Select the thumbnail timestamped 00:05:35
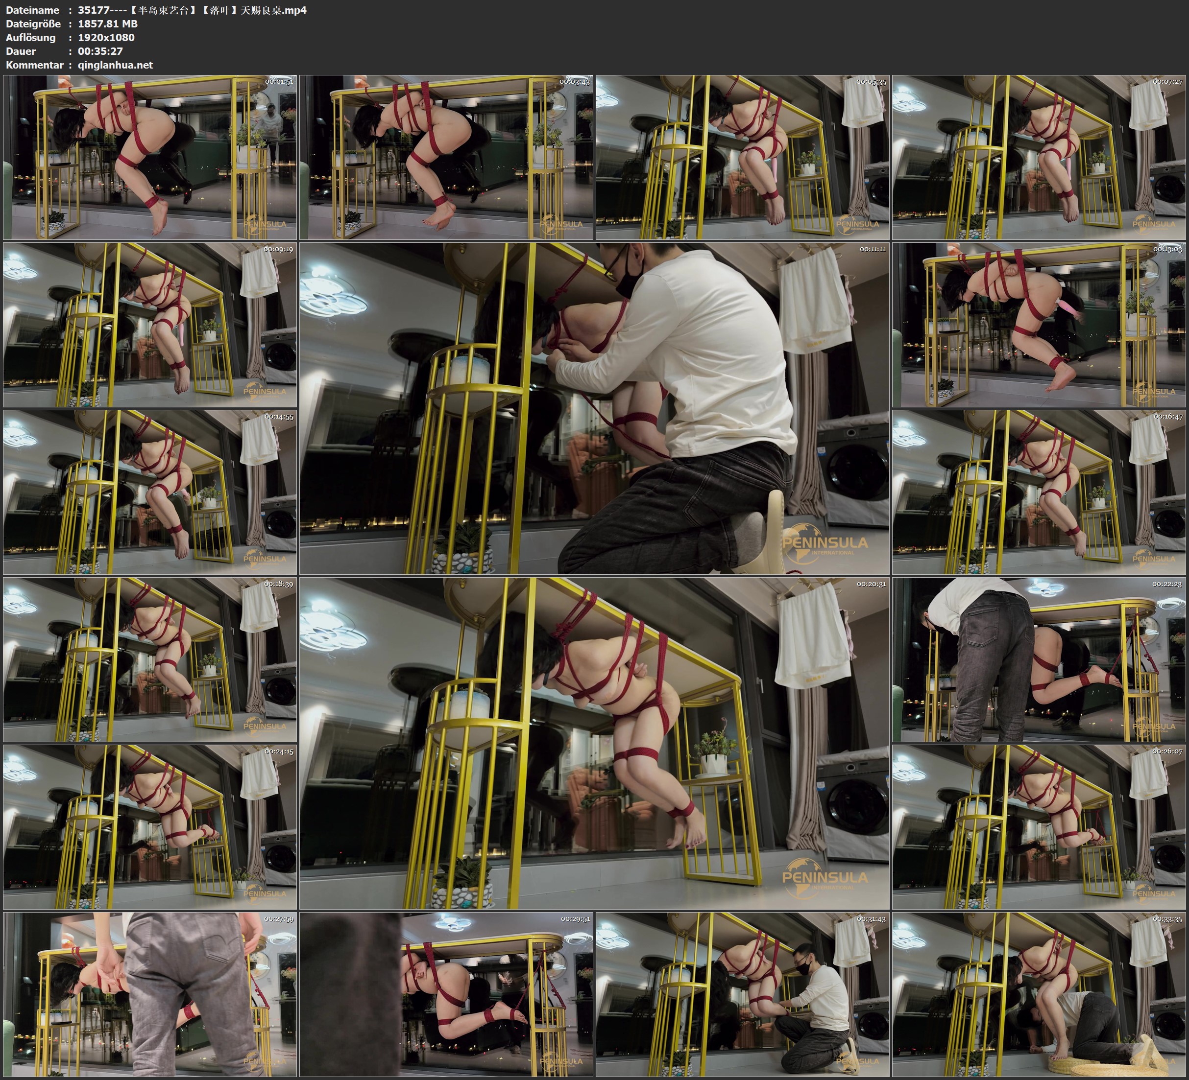 743,158
